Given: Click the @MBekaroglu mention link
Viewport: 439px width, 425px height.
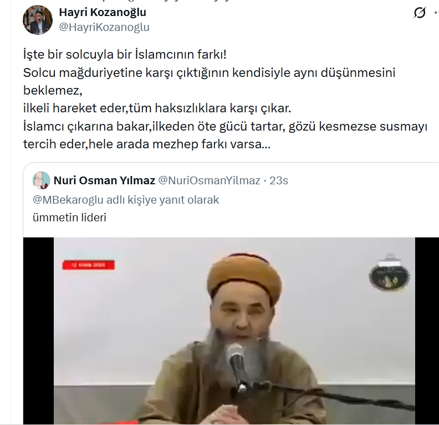Looking at the screenshot, I should 68,200.
